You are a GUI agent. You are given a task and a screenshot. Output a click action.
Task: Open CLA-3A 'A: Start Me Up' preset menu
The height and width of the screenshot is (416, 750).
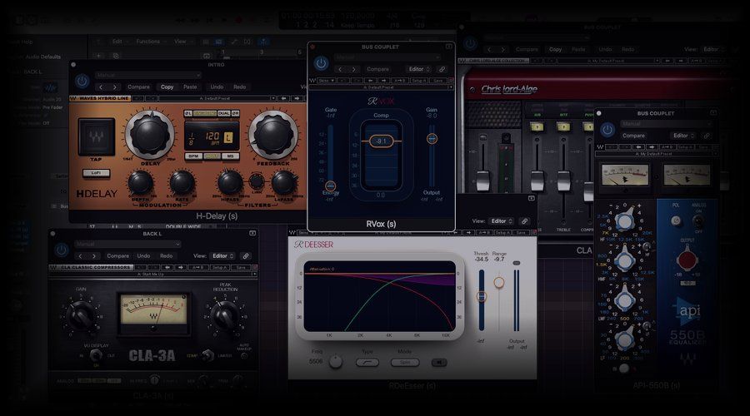tap(152, 275)
